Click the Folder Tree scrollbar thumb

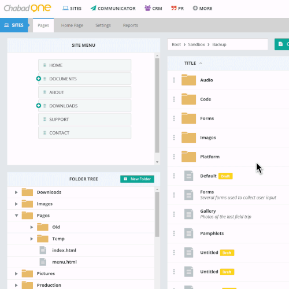(157, 214)
